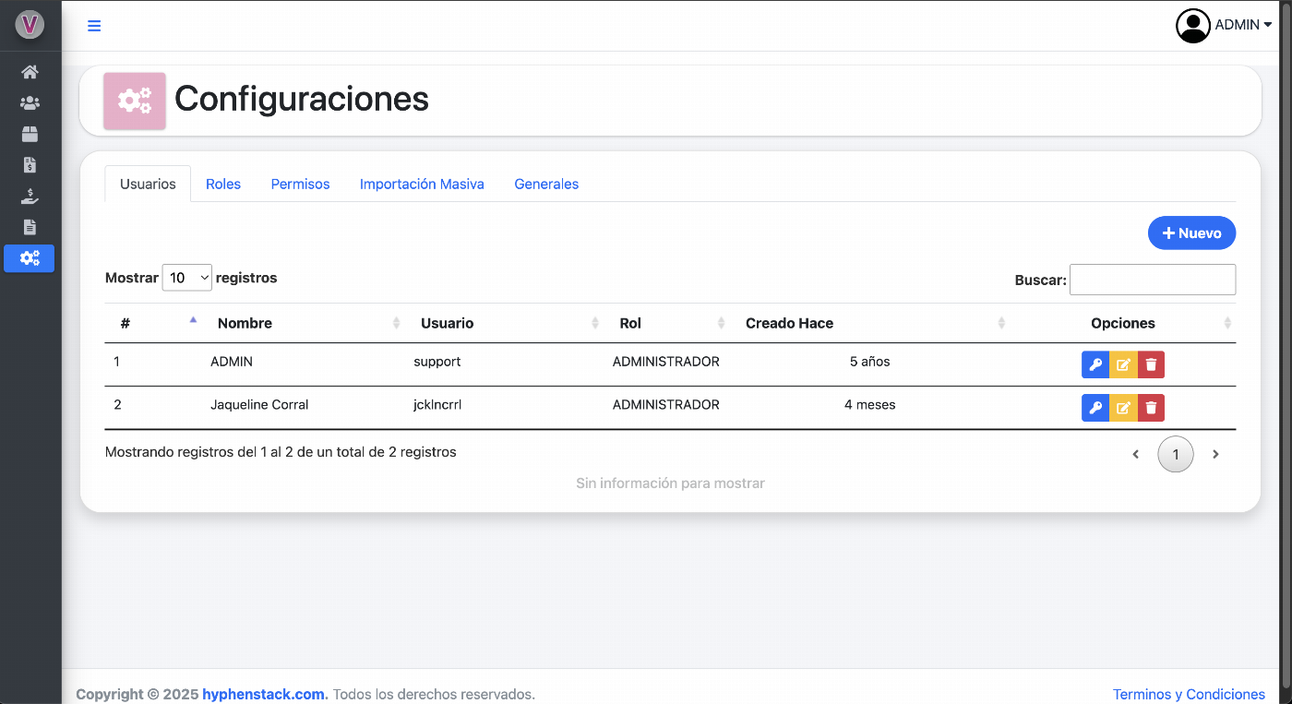
Task: Open the Terminos y Condiciones link
Action: (1189, 694)
